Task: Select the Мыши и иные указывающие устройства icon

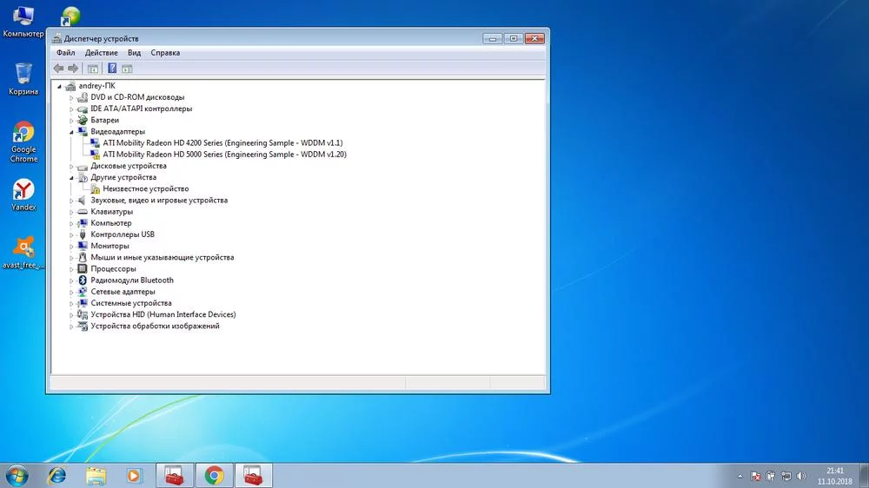Action: pos(83,258)
